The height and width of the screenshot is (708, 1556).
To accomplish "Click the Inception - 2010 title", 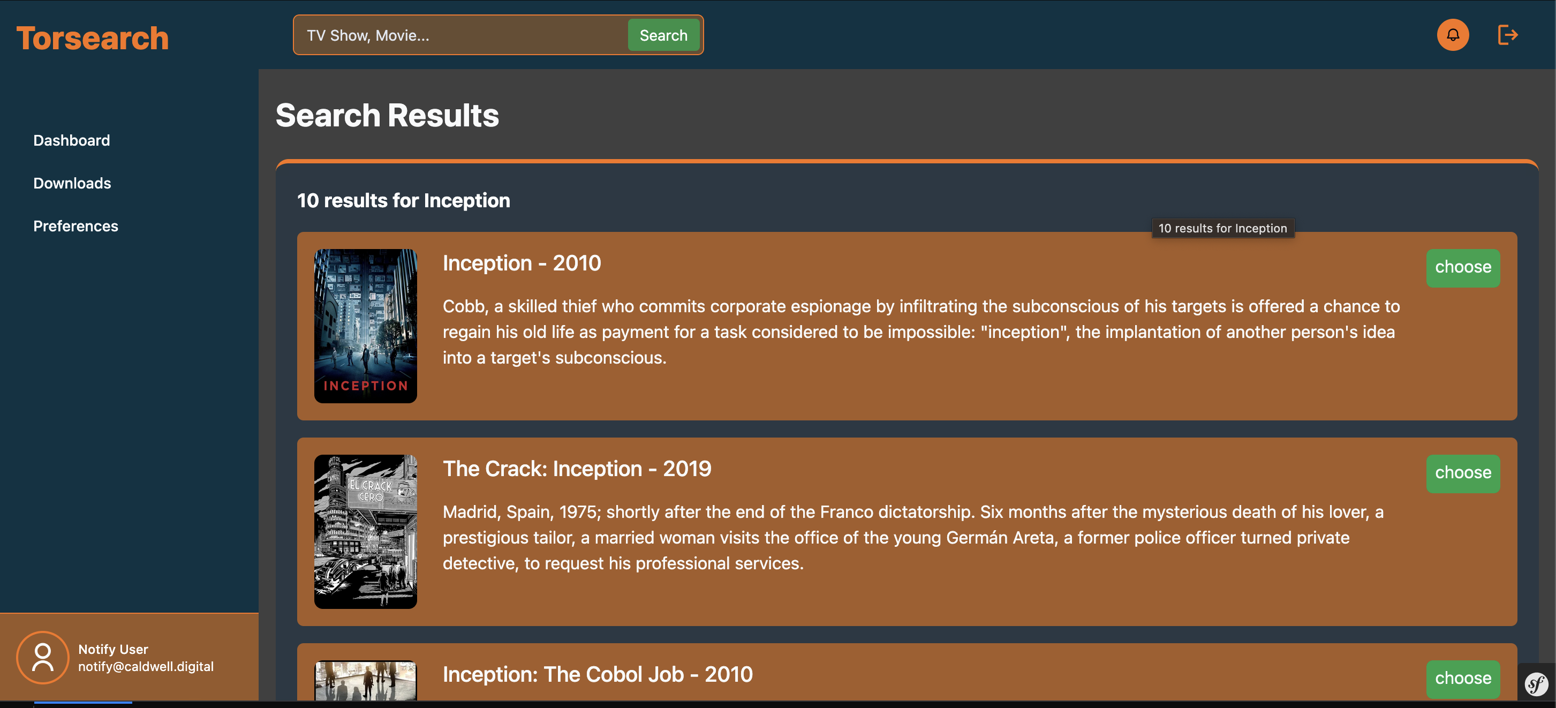I will click(522, 263).
